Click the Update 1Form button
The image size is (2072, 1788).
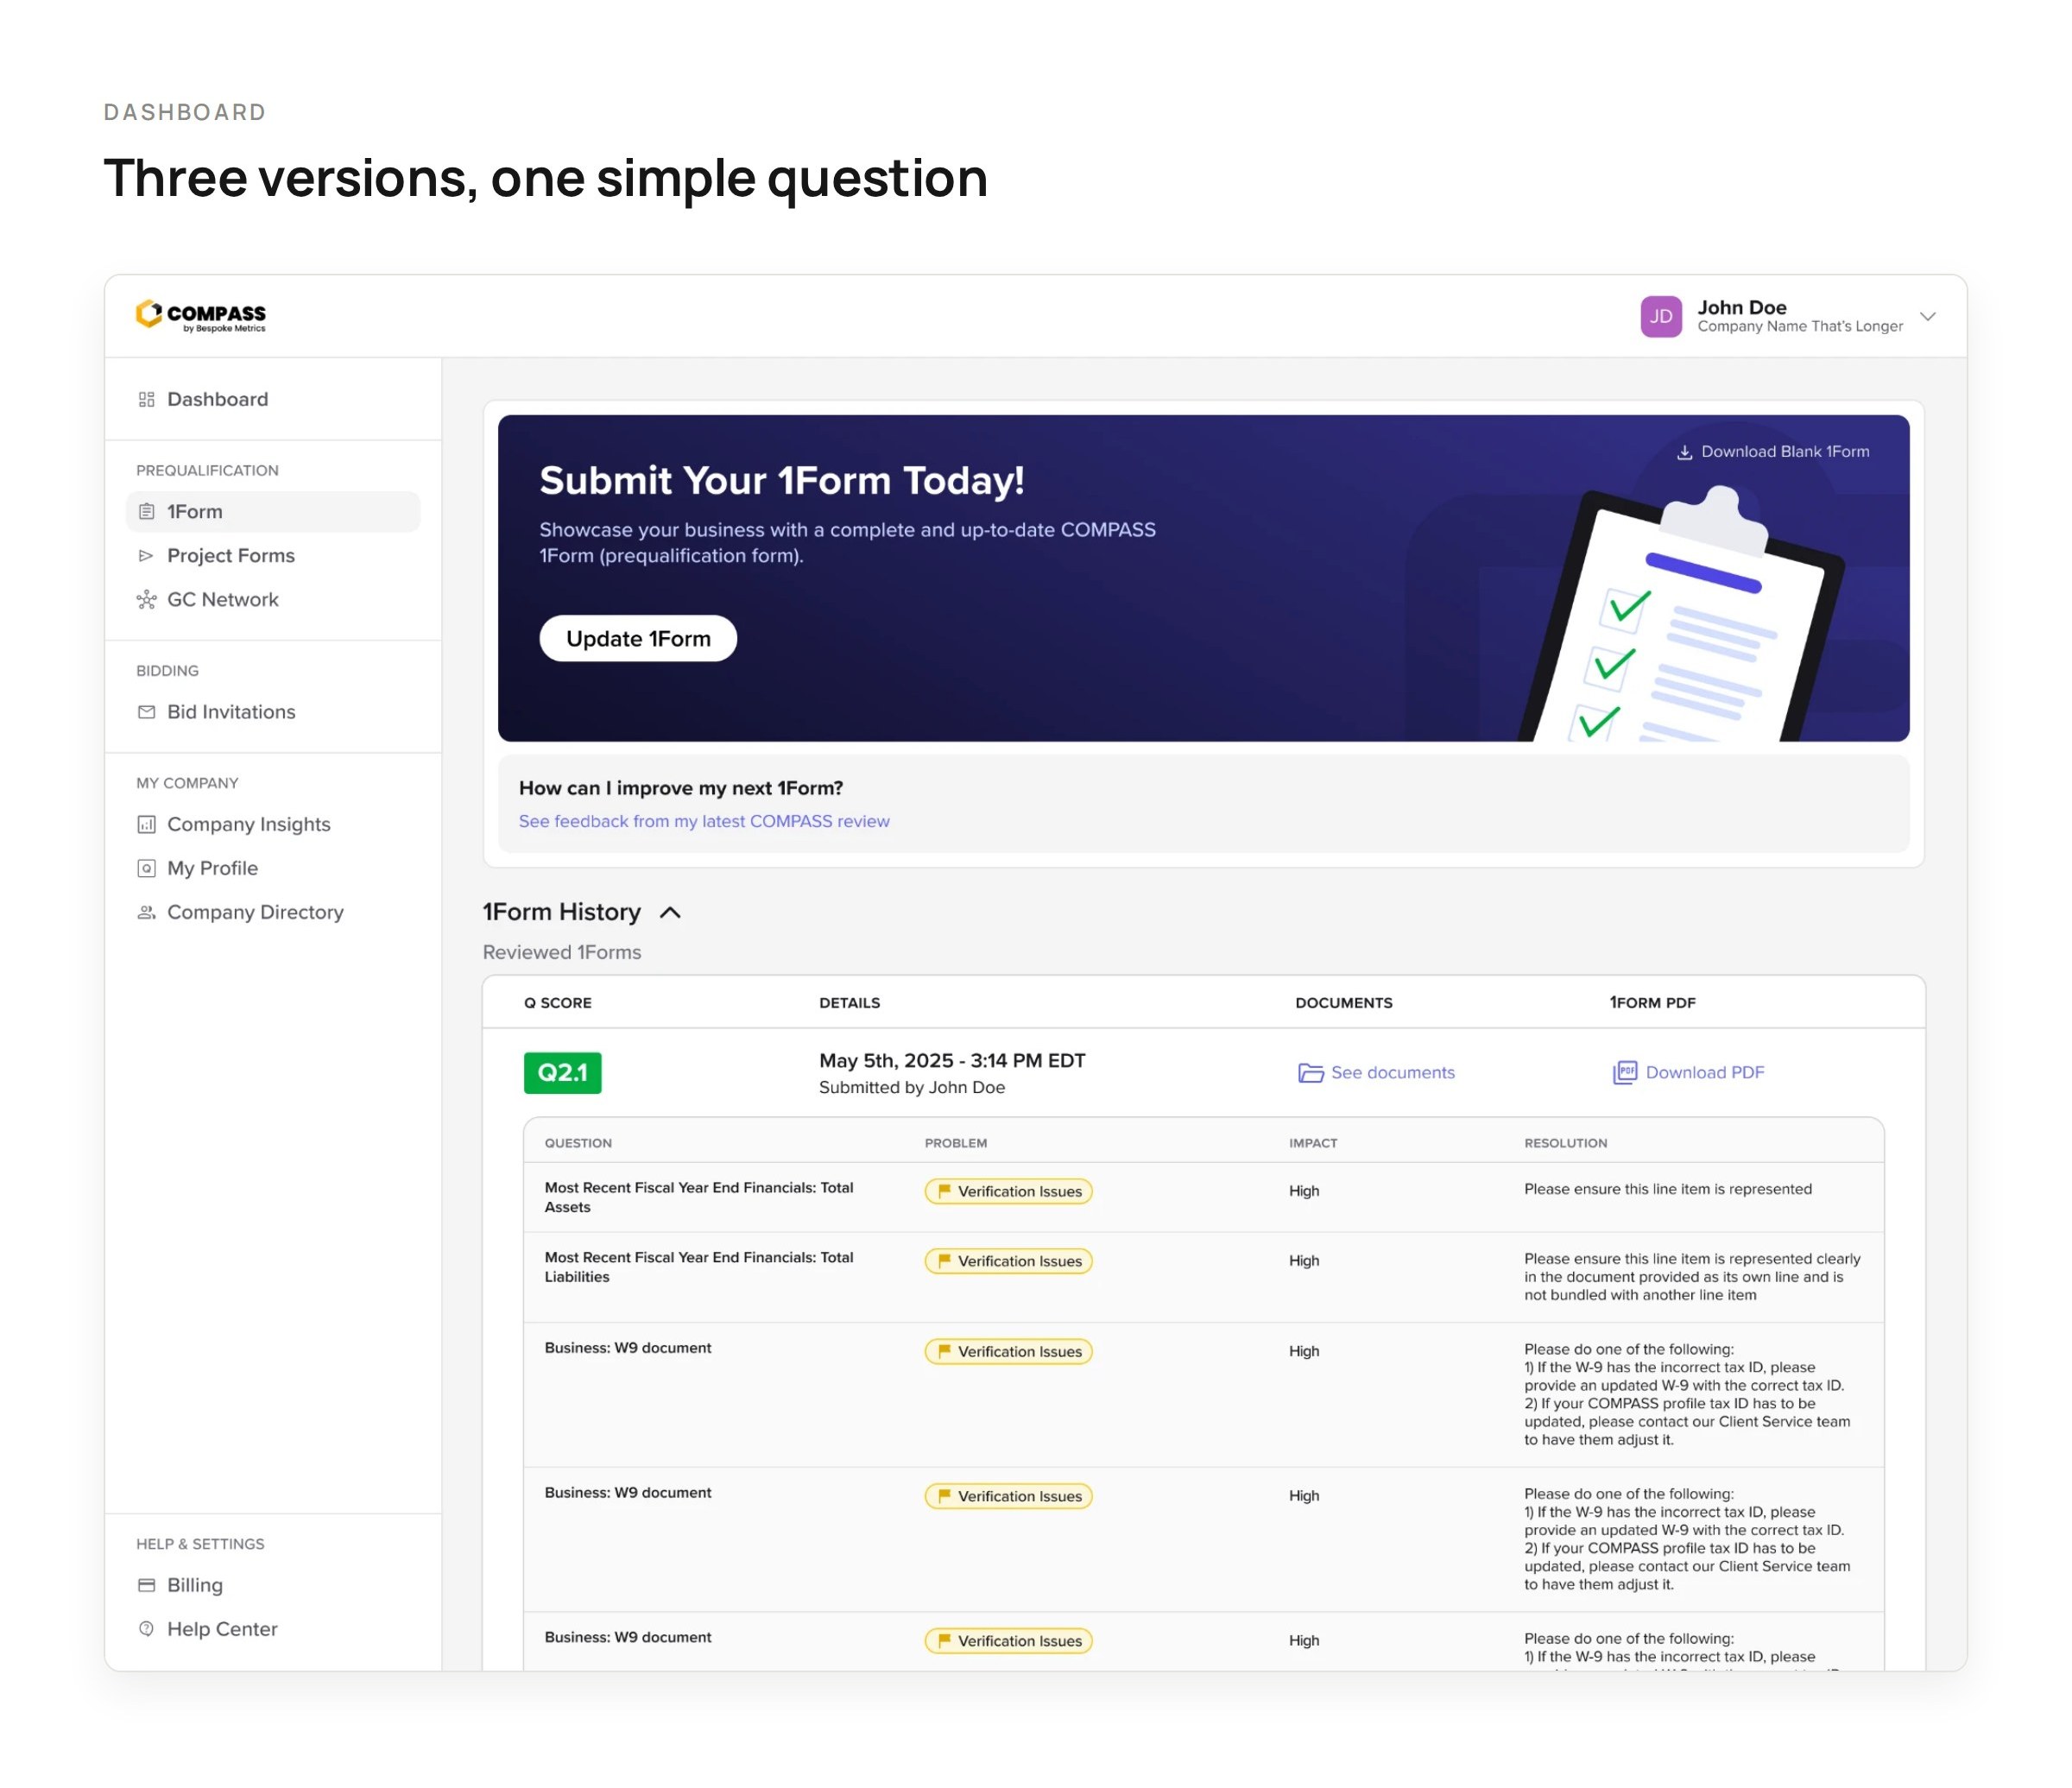click(638, 638)
